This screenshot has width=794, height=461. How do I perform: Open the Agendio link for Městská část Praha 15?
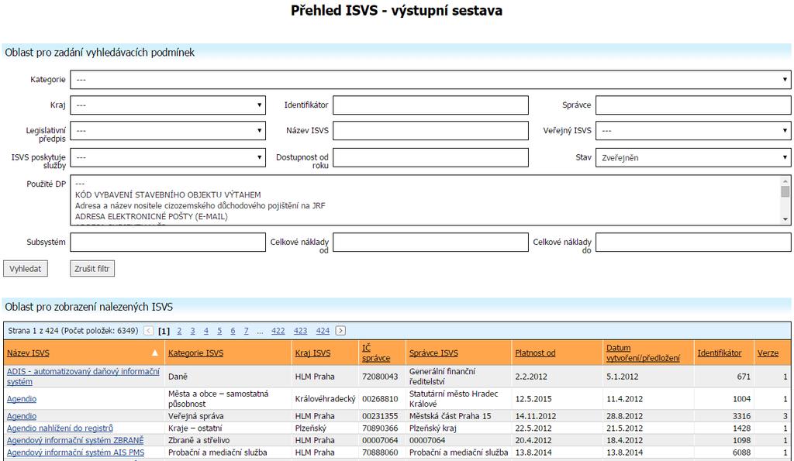coord(22,416)
